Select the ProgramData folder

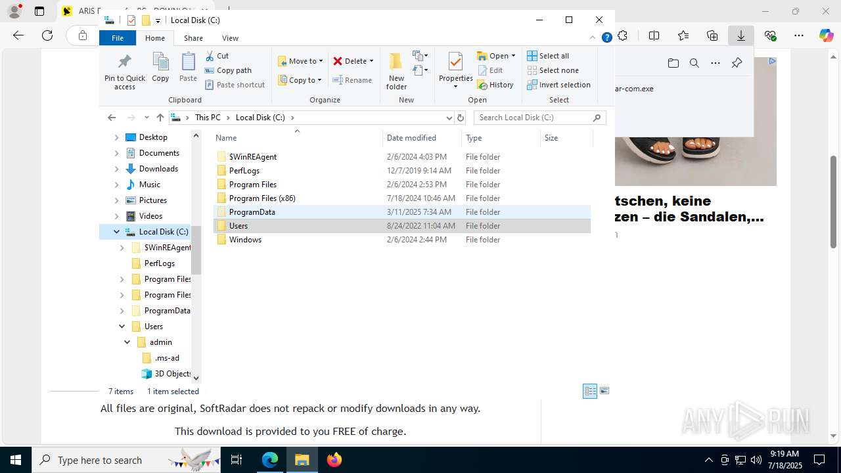click(x=402, y=212)
